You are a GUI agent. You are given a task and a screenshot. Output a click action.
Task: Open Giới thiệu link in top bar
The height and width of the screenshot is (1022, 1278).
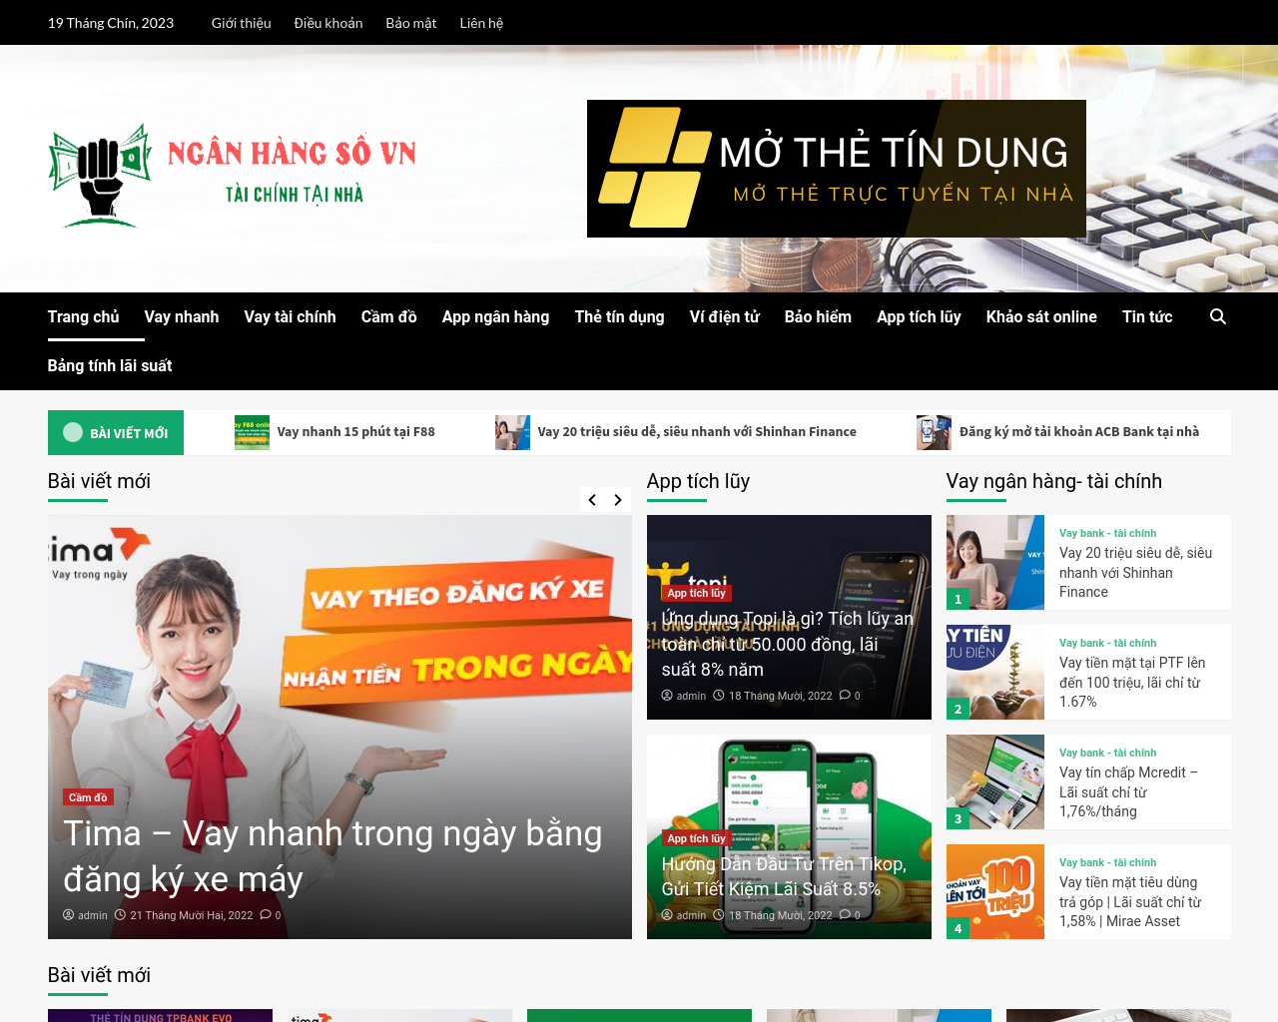point(241,23)
